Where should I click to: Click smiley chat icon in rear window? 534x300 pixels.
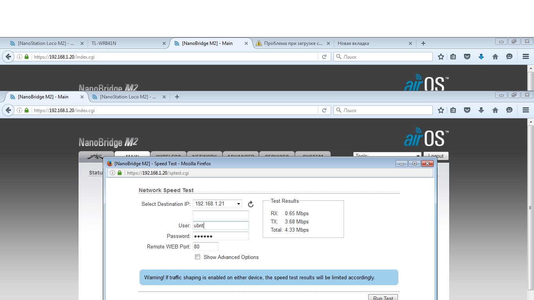[509, 57]
